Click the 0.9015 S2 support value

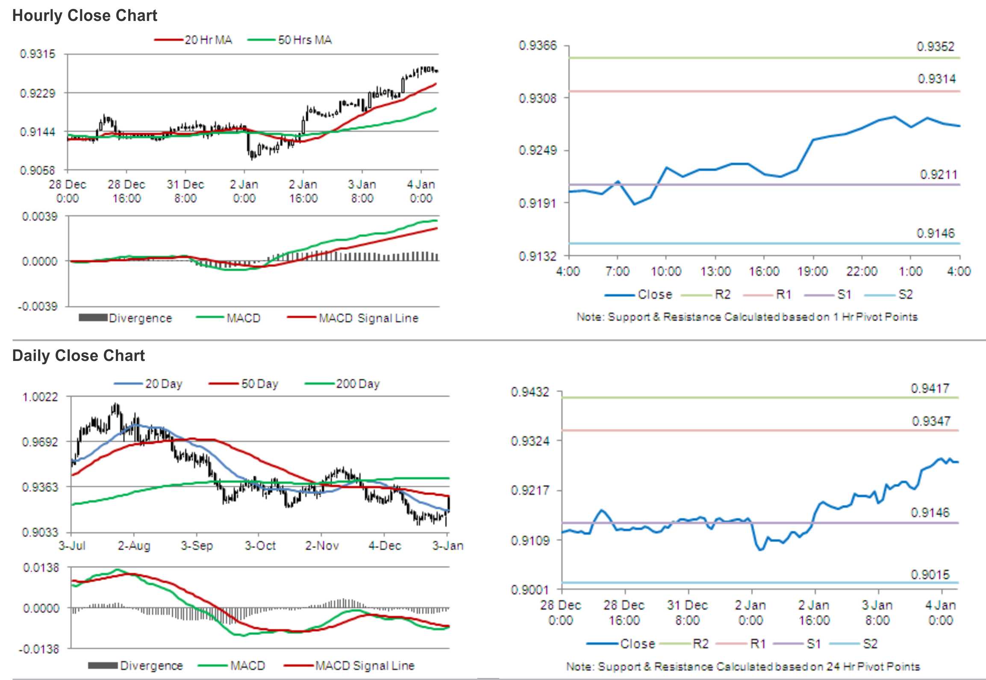coord(930,574)
